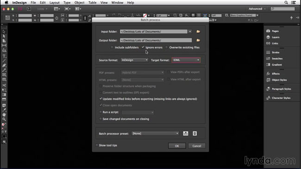Delete the batch processor preset via trash icon
This screenshot has width=301, height=169.
pyautogui.click(x=194, y=133)
